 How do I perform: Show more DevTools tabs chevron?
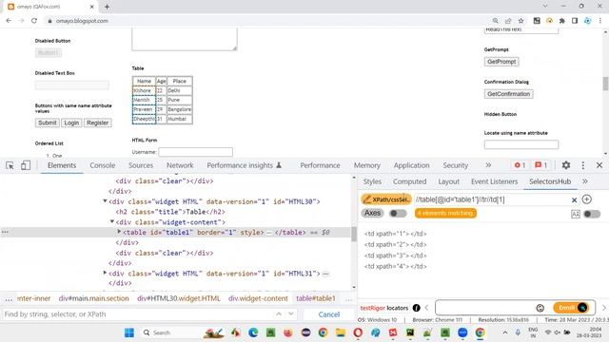(x=488, y=165)
